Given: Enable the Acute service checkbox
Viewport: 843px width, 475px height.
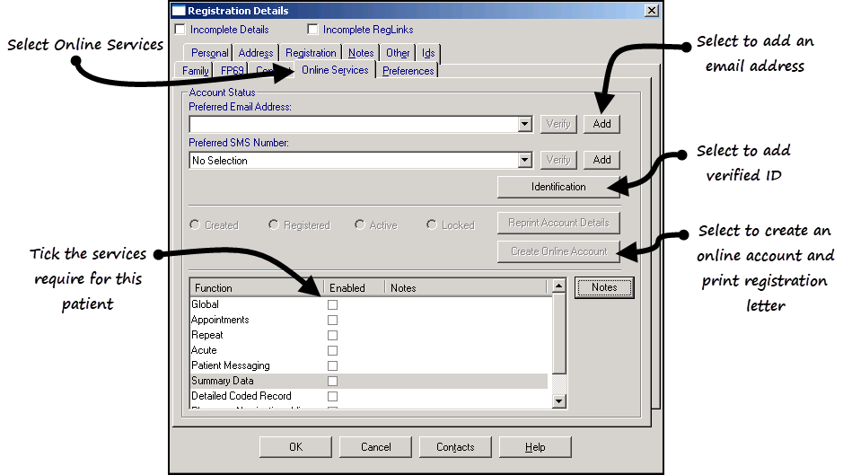Looking at the screenshot, I should point(333,350).
